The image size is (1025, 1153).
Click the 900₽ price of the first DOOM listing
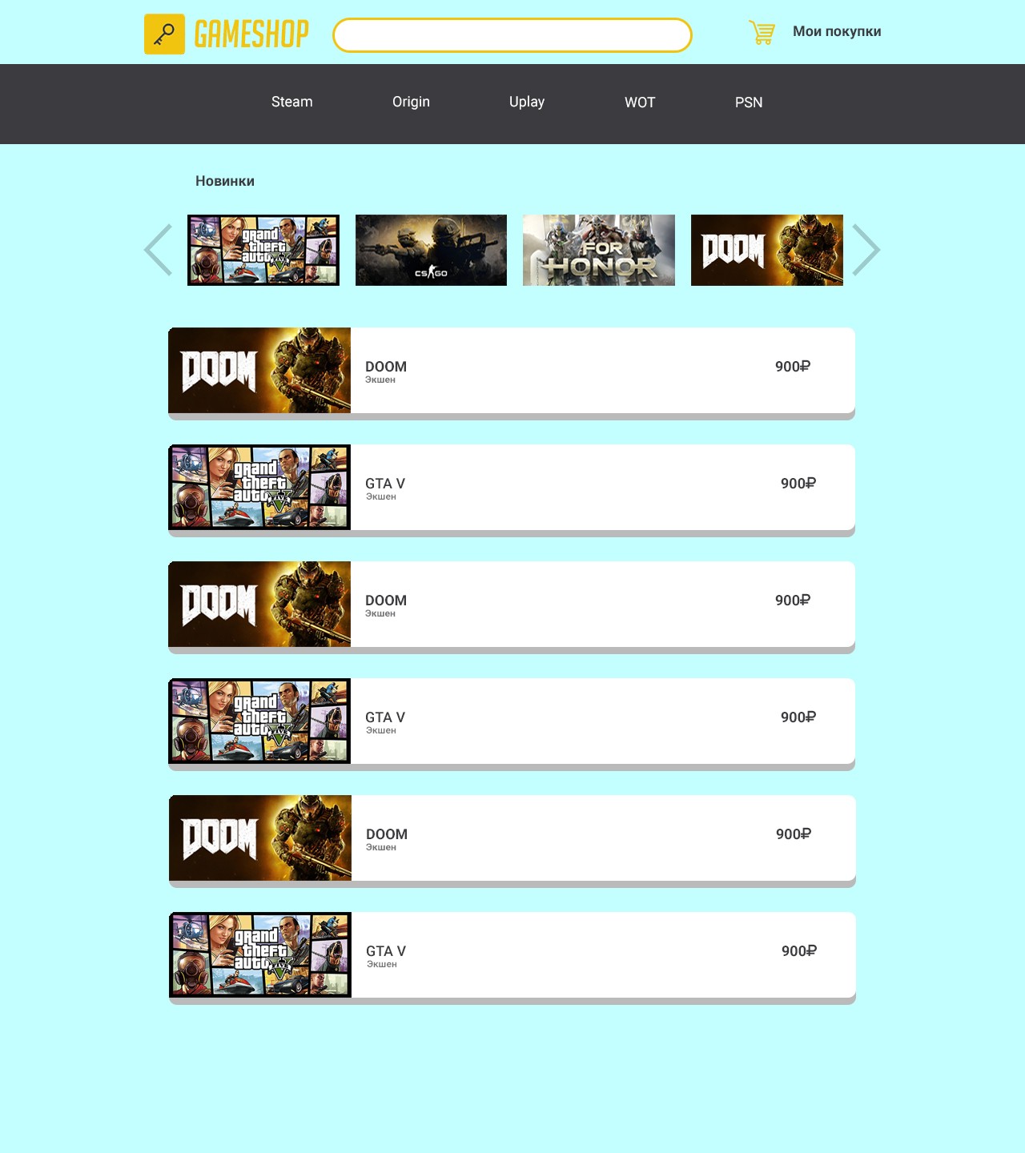click(x=793, y=367)
